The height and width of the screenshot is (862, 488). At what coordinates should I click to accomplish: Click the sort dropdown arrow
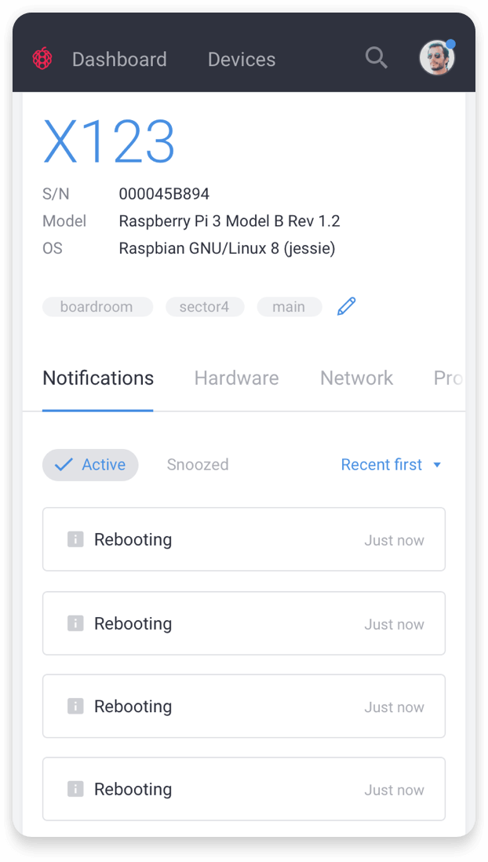click(x=438, y=465)
